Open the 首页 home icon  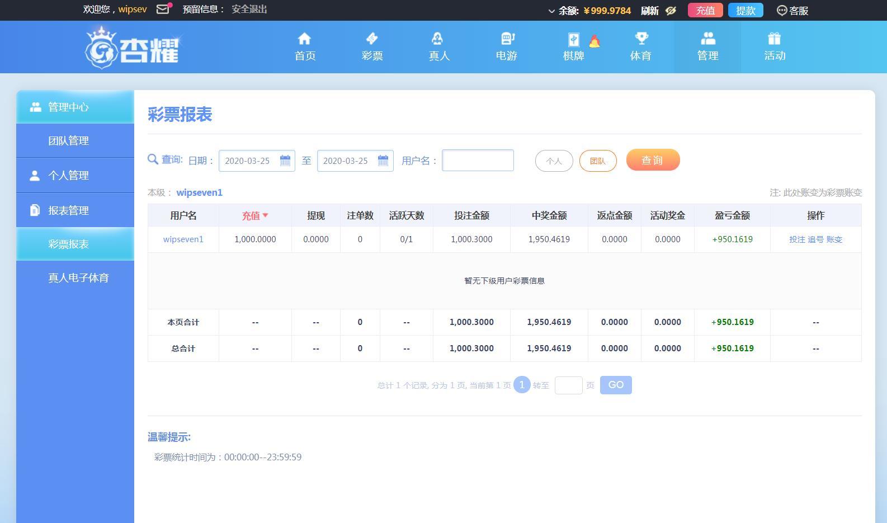[305, 39]
